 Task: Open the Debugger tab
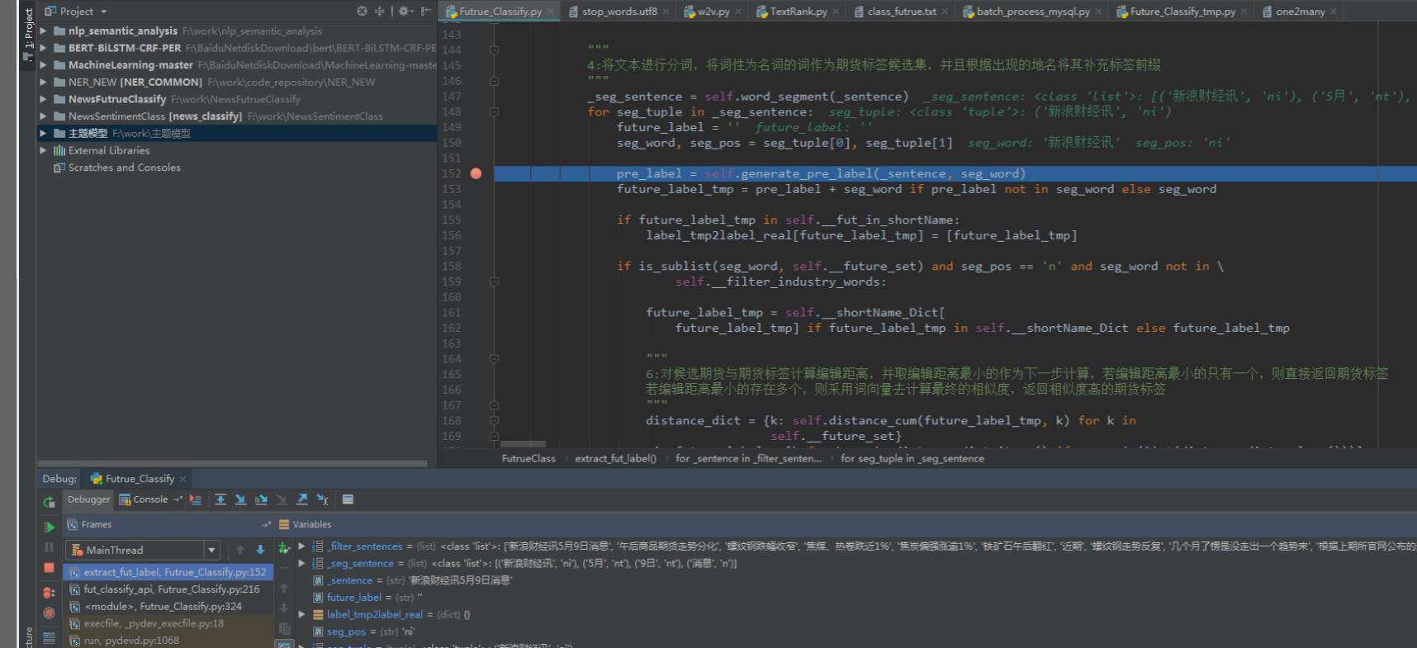tap(88, 499)
